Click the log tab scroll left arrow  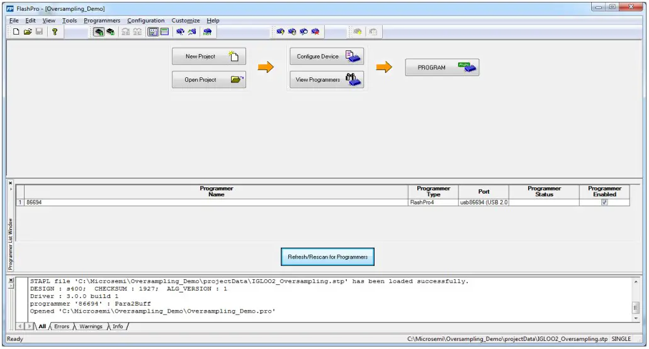coord(20,326)
